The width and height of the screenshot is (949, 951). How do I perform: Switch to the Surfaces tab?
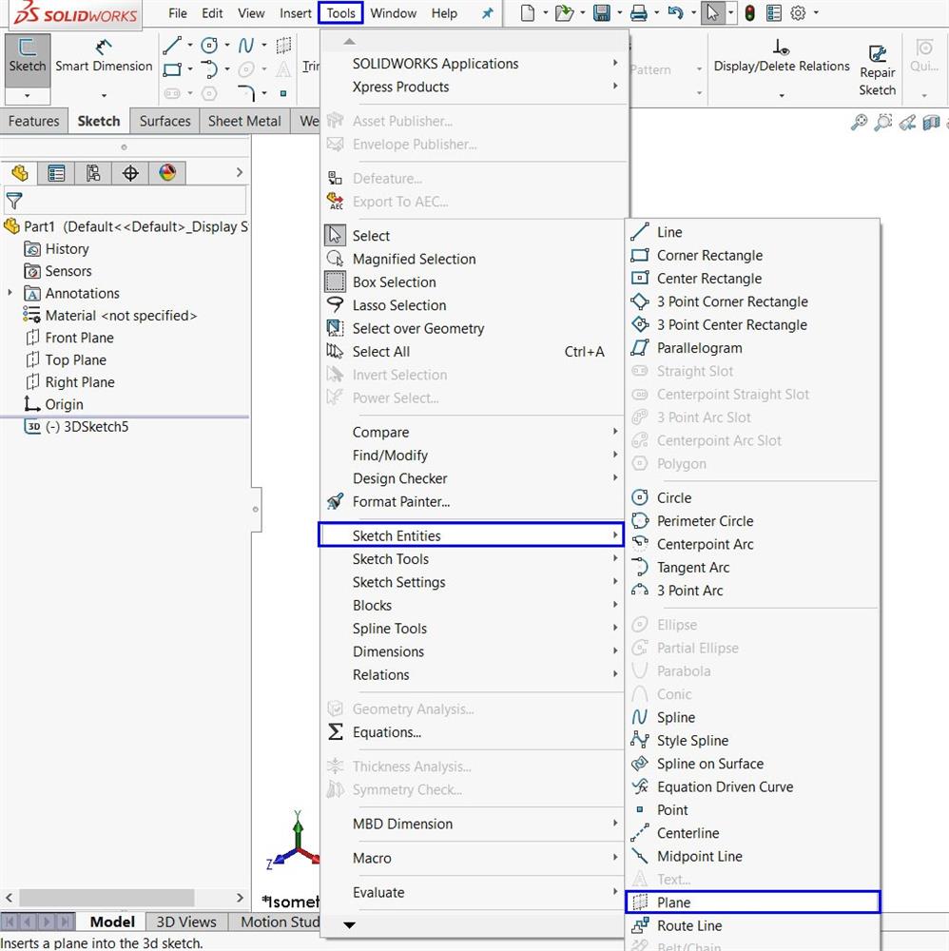click(x=165, y=121)
